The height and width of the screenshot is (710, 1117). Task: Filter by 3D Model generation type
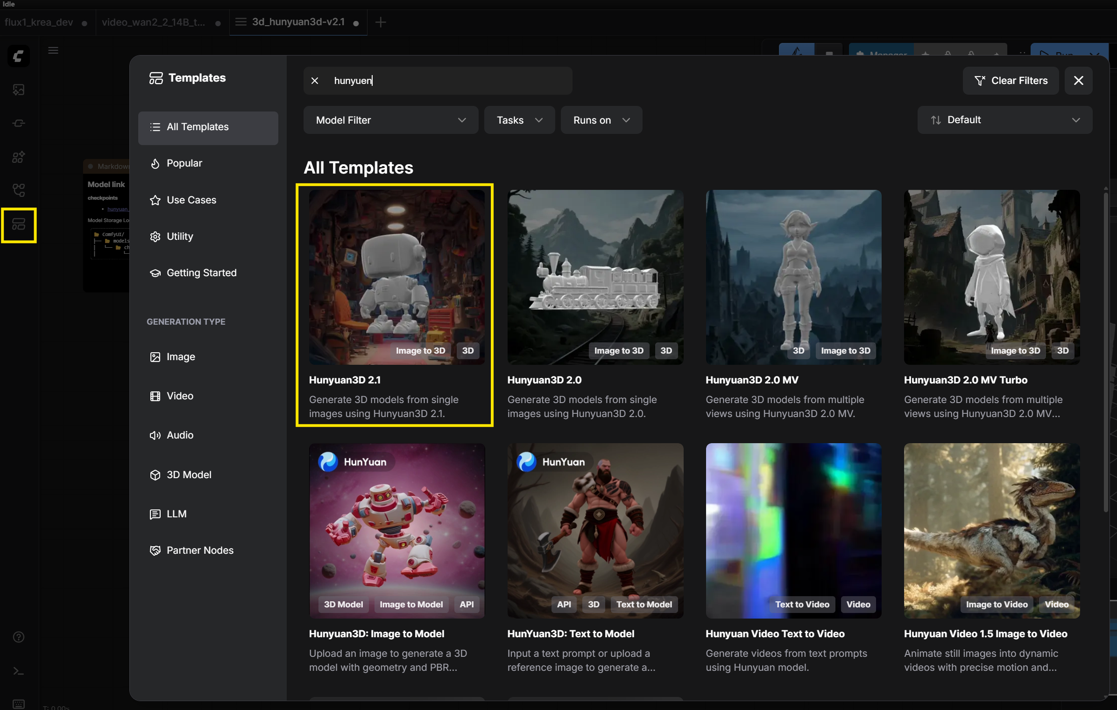pyautogui.click(x=208, y=475)
